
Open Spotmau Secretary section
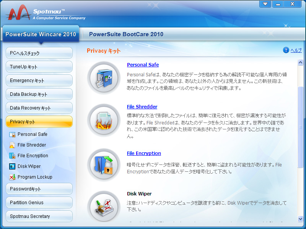point(39,216)
